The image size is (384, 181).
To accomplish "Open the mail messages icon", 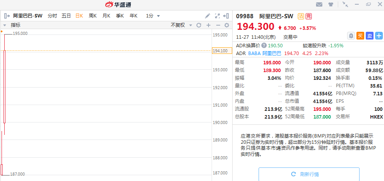I will [319, 5].
